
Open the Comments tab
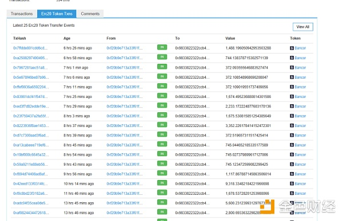90,14
